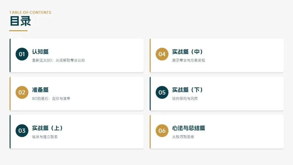This screenshot has width=293, height=165.
Task: Click the 从技巧到思维 subtitle text
Action: (x=183, y=137)
